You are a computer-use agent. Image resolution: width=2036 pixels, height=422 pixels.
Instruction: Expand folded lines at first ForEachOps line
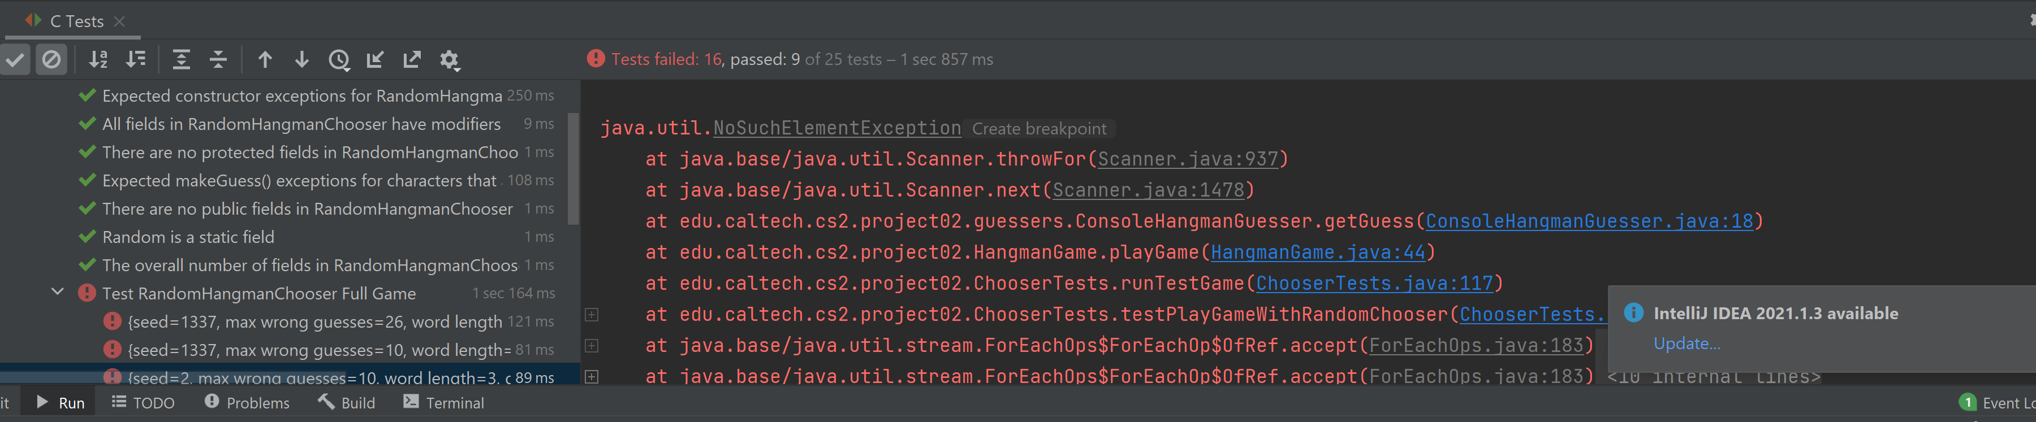[591, 346]
